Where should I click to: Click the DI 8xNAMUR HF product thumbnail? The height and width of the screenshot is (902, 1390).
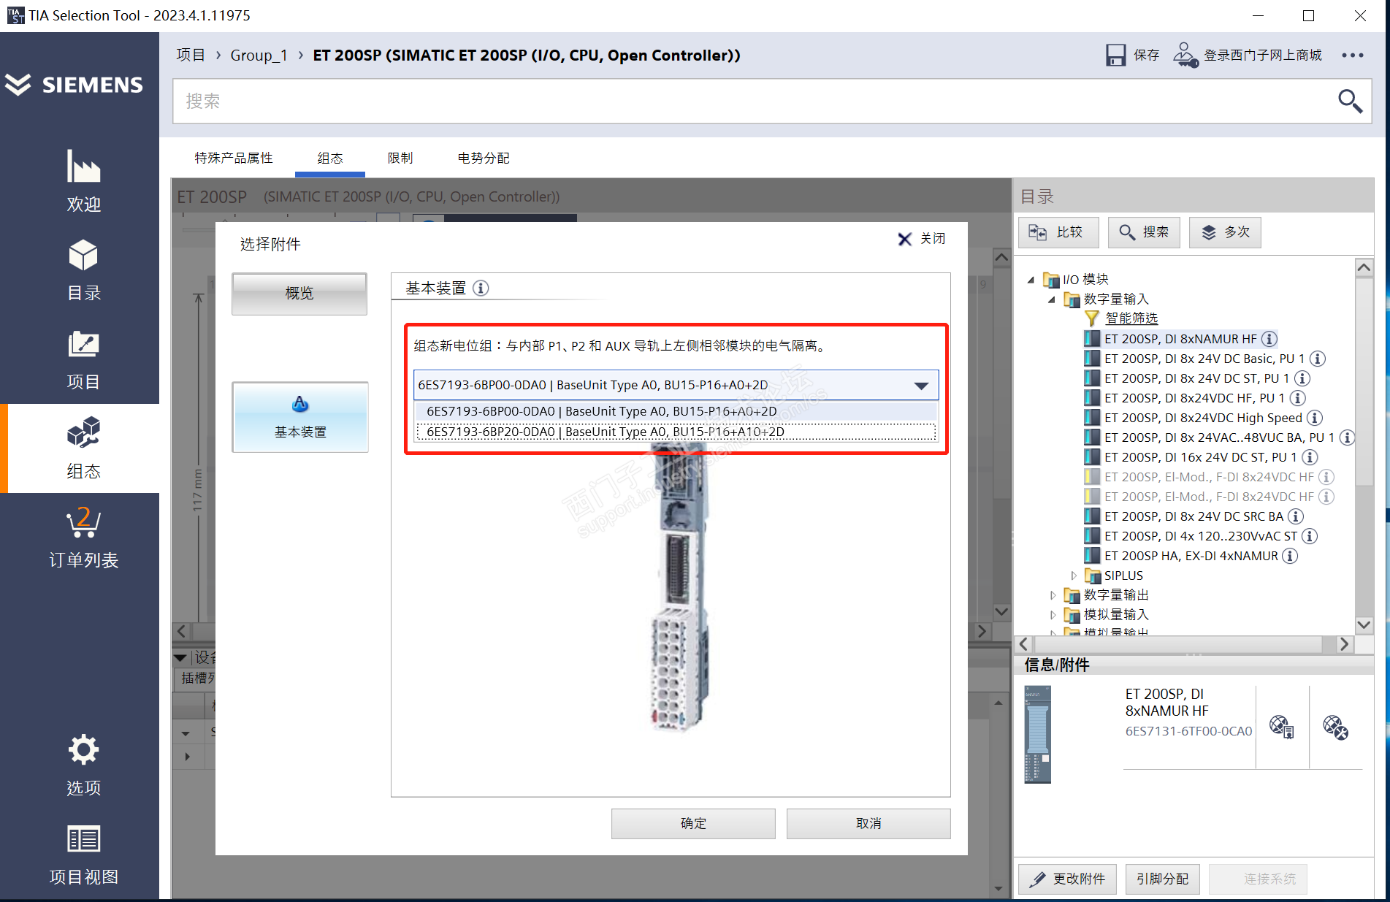click(x=1037, y=734)
